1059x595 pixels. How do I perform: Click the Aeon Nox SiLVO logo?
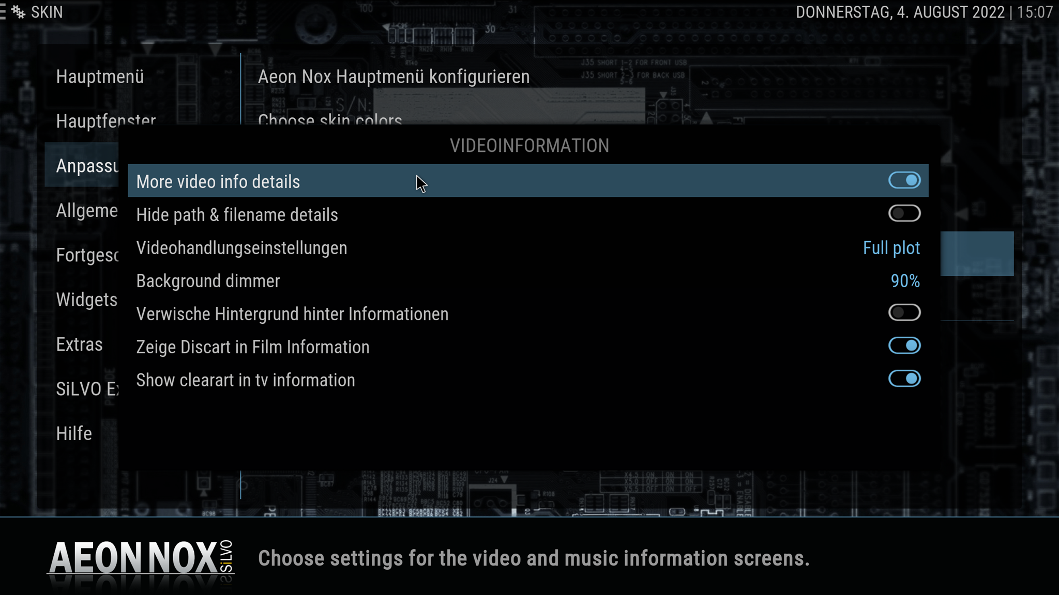(141, 558)
